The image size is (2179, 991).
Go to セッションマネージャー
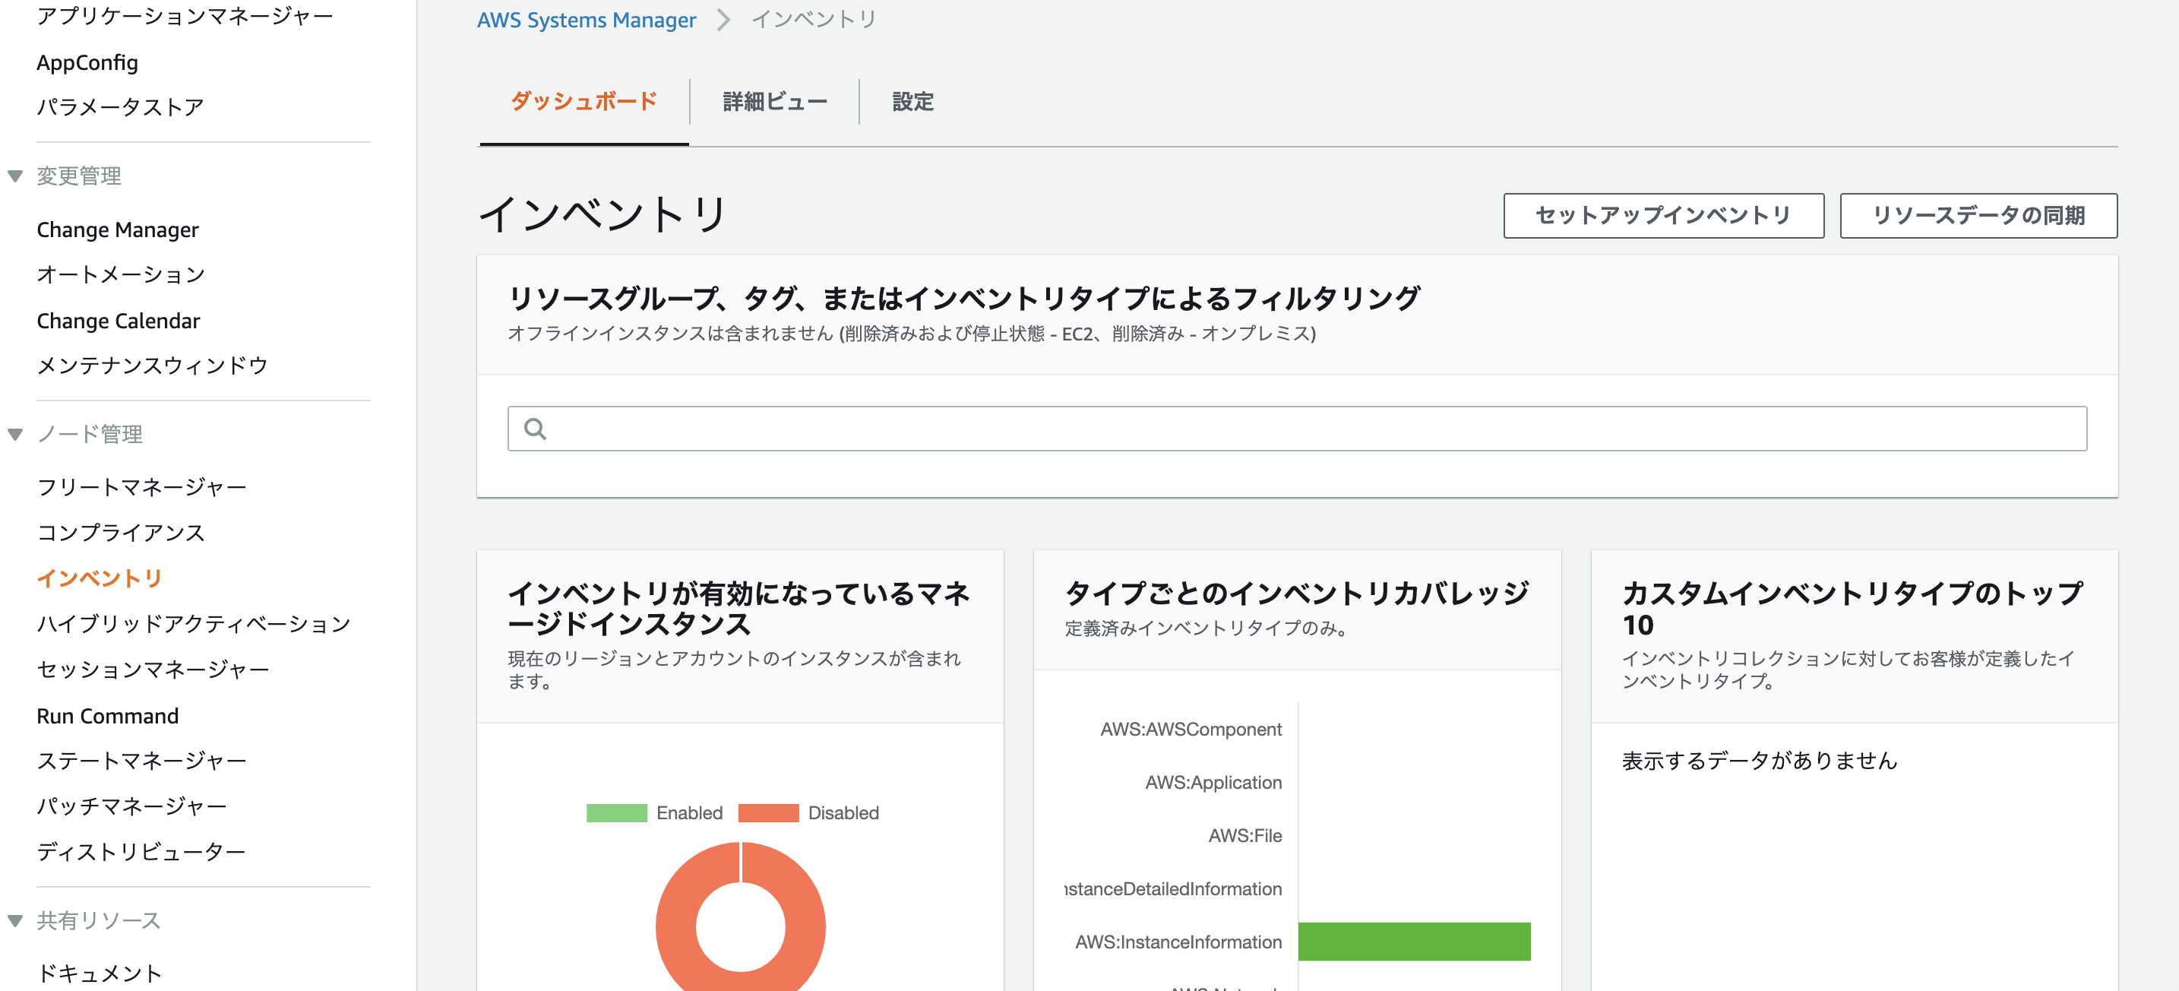(153, 669)
